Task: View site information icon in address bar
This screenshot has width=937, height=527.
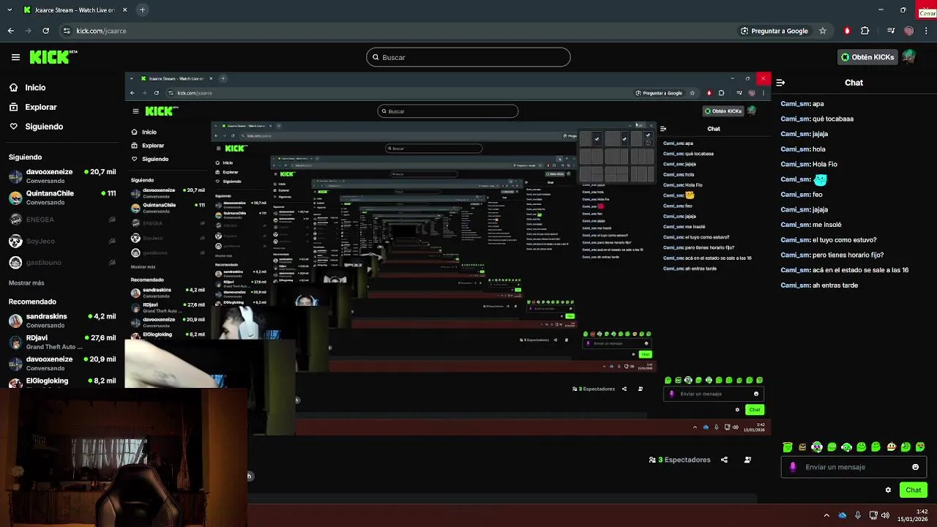Action: (x=67, y=31)
